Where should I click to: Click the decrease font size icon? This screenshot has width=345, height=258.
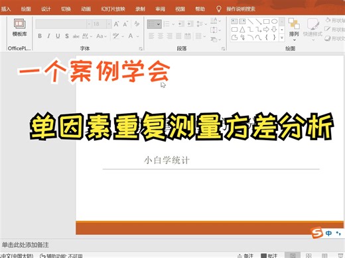click(125, 24)
